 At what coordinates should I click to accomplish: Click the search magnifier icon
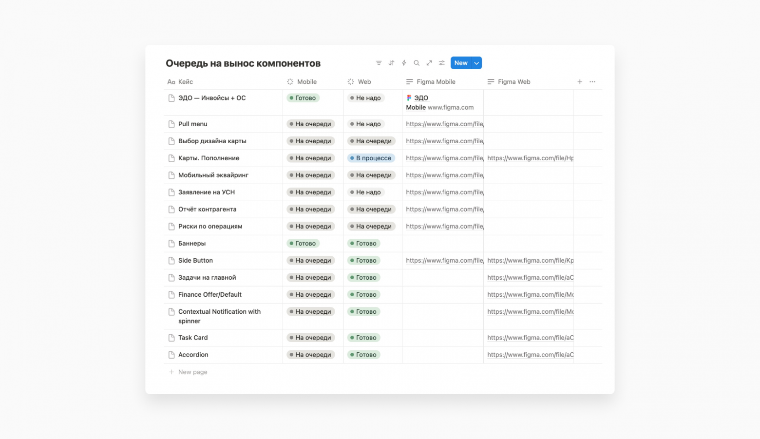(x=417, y=63)
